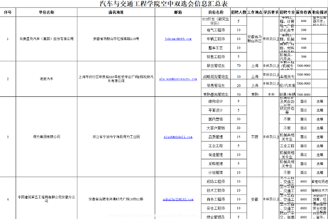The width and height of the screenshot is (328, 219).
Task: Select the 安全工程师 job cell
Action: click(x=216, y=208)
